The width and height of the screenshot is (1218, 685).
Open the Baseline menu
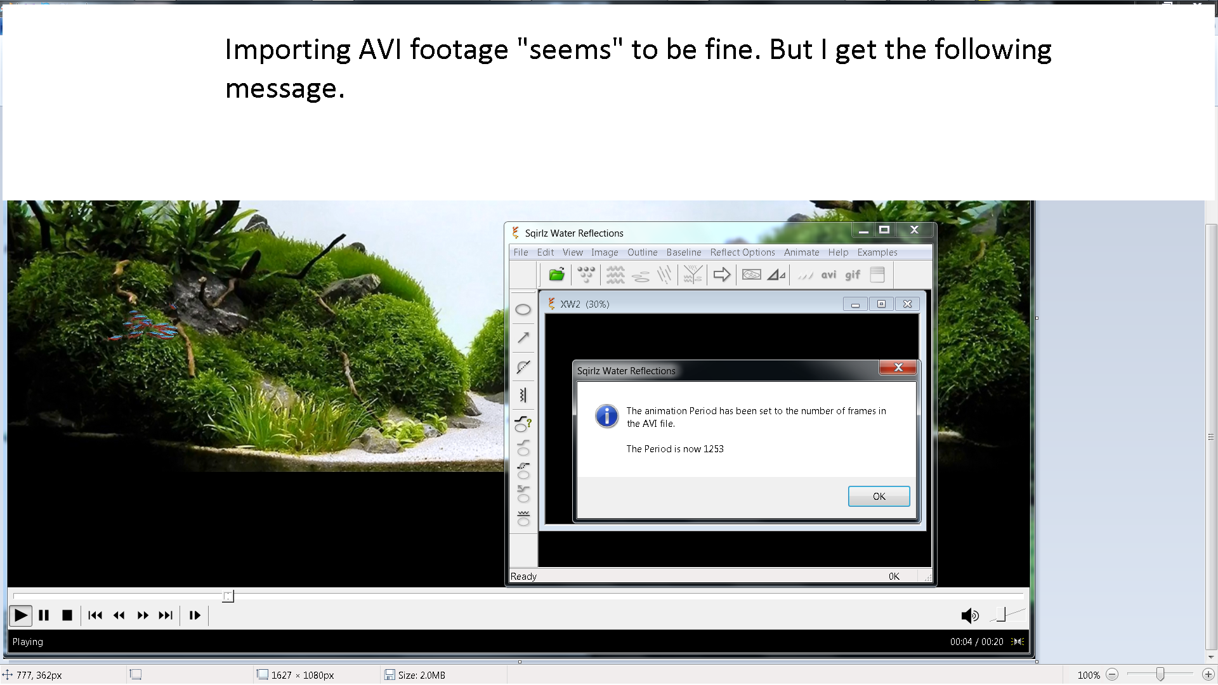[683, 252]
